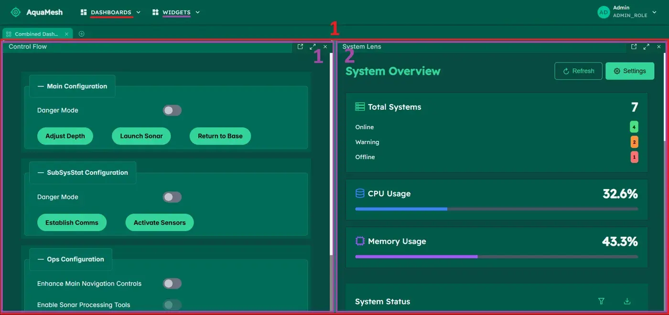669x315 pixels.
Task: Click the Memory Usage progress bar
Action: point(496,256)
